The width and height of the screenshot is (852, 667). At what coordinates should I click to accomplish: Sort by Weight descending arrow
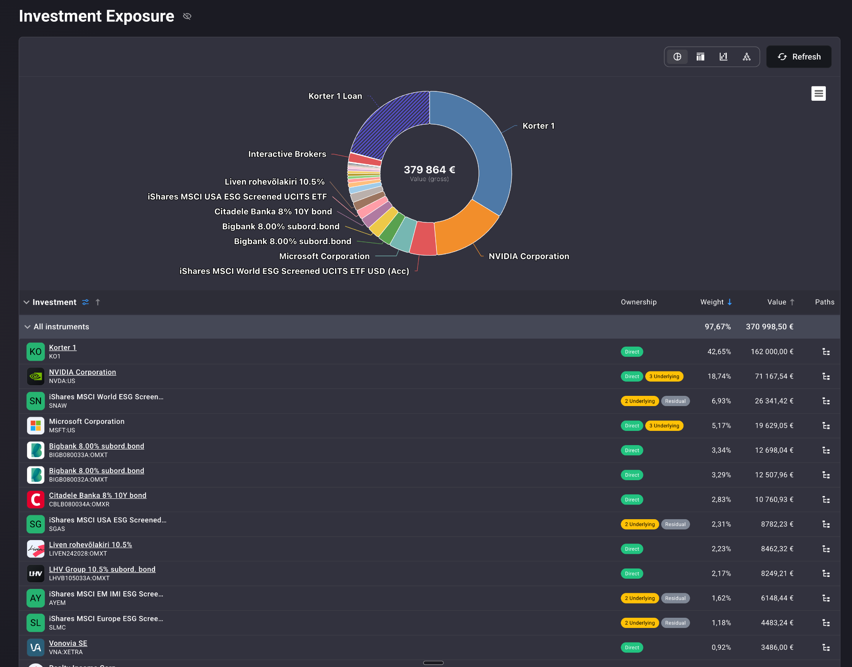click(x=730, y=302)
